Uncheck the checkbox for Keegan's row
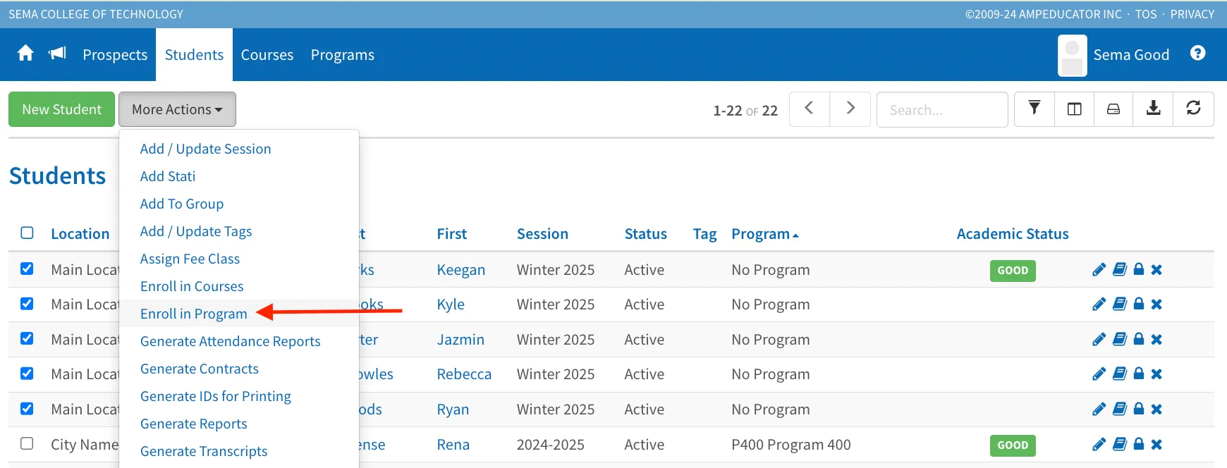This screenshot has width=1227, height=468. [x=27, y=269]
